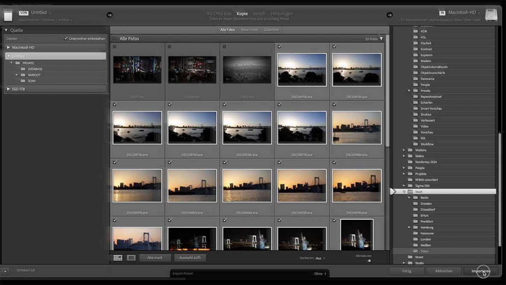Click the source arrow next to Untitled
The width and height of the screenshot is (506, 285).
tap(109, 15)
